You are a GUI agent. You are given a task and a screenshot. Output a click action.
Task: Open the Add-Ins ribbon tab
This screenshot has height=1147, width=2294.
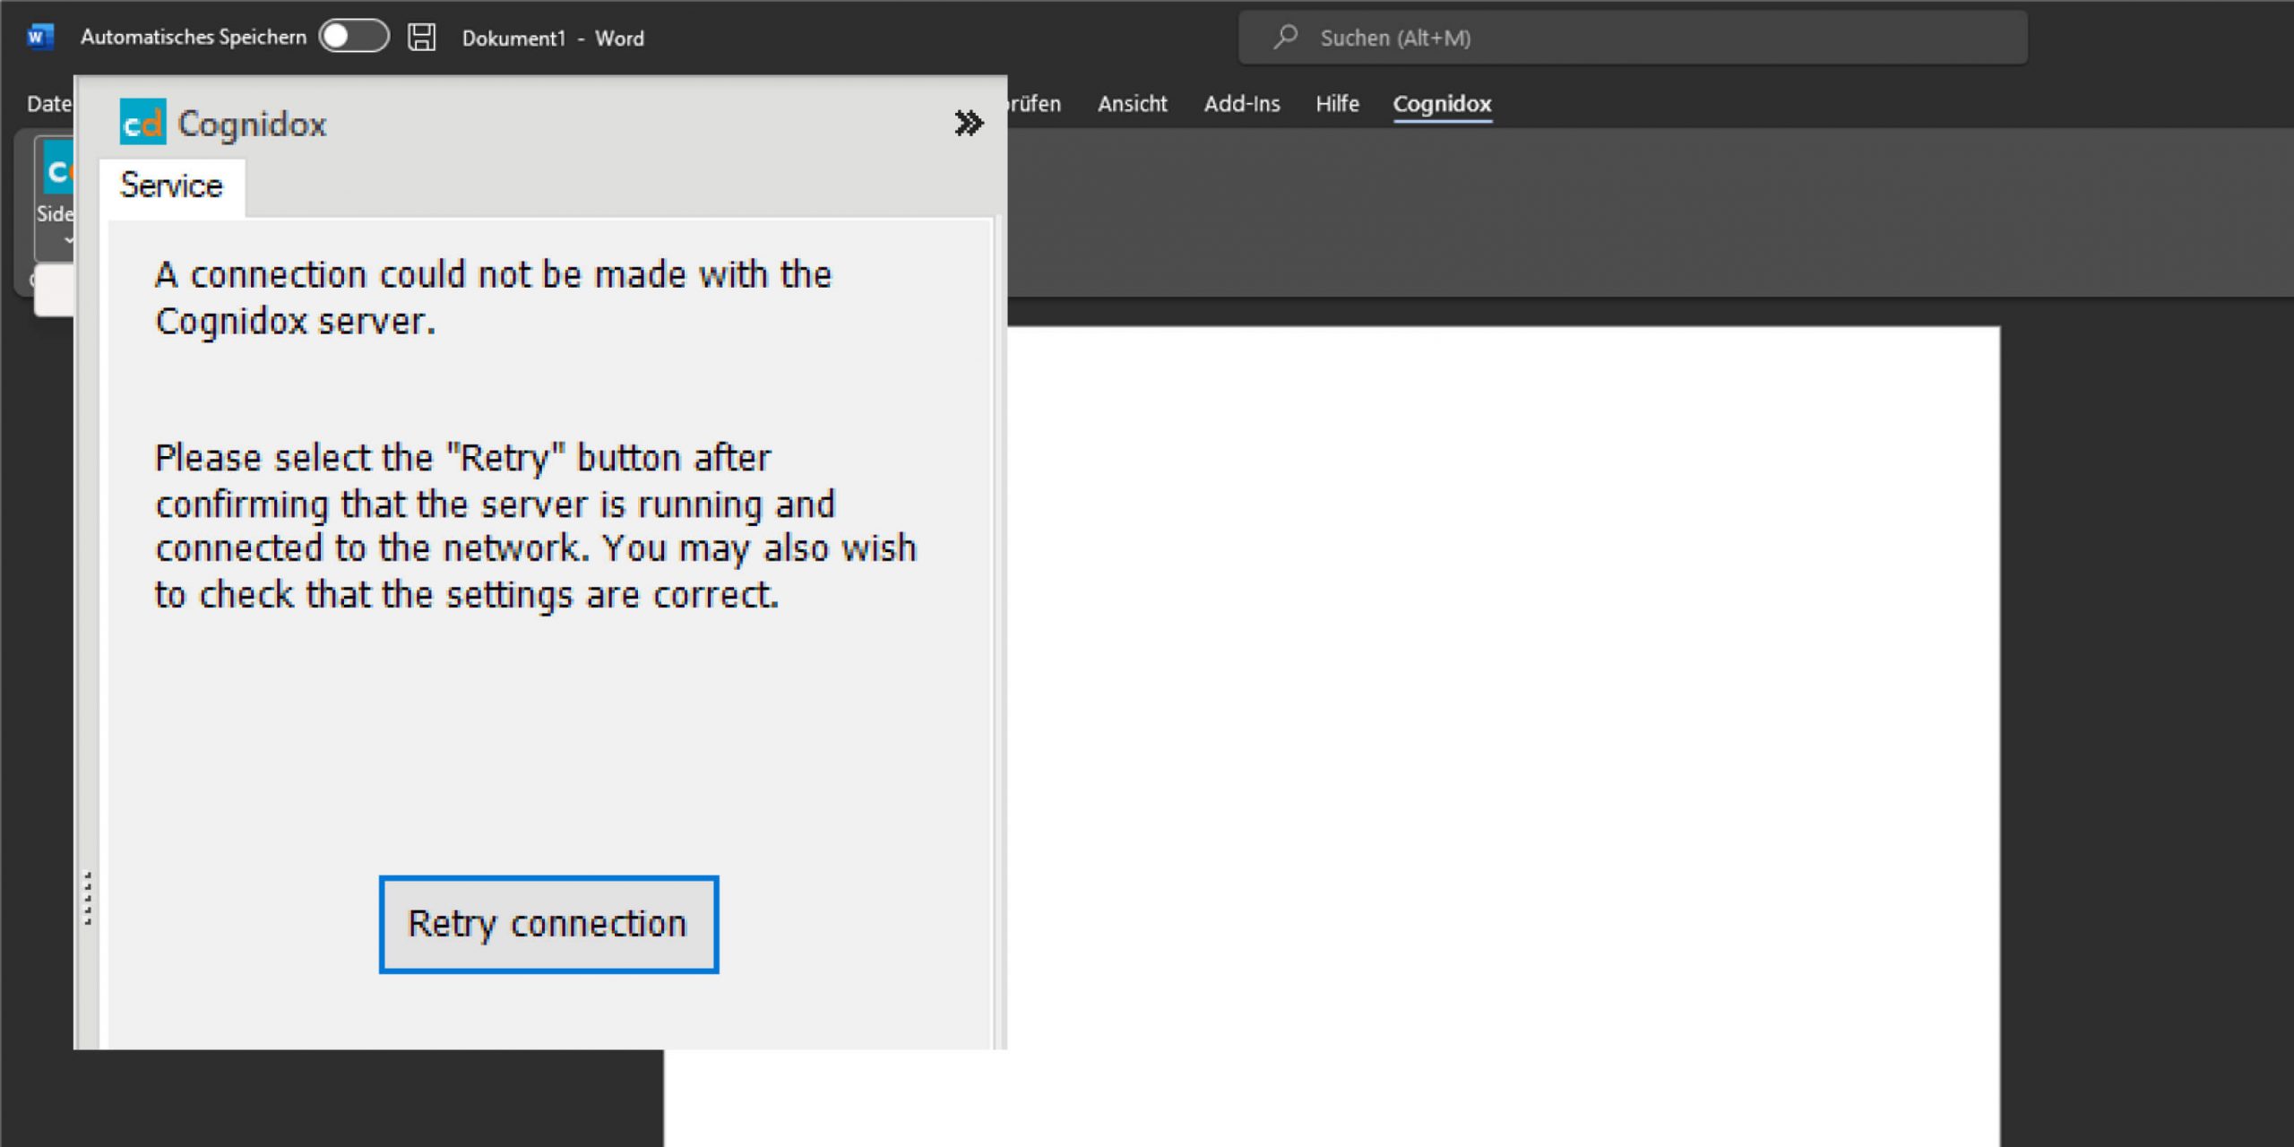click(1241, 104)
